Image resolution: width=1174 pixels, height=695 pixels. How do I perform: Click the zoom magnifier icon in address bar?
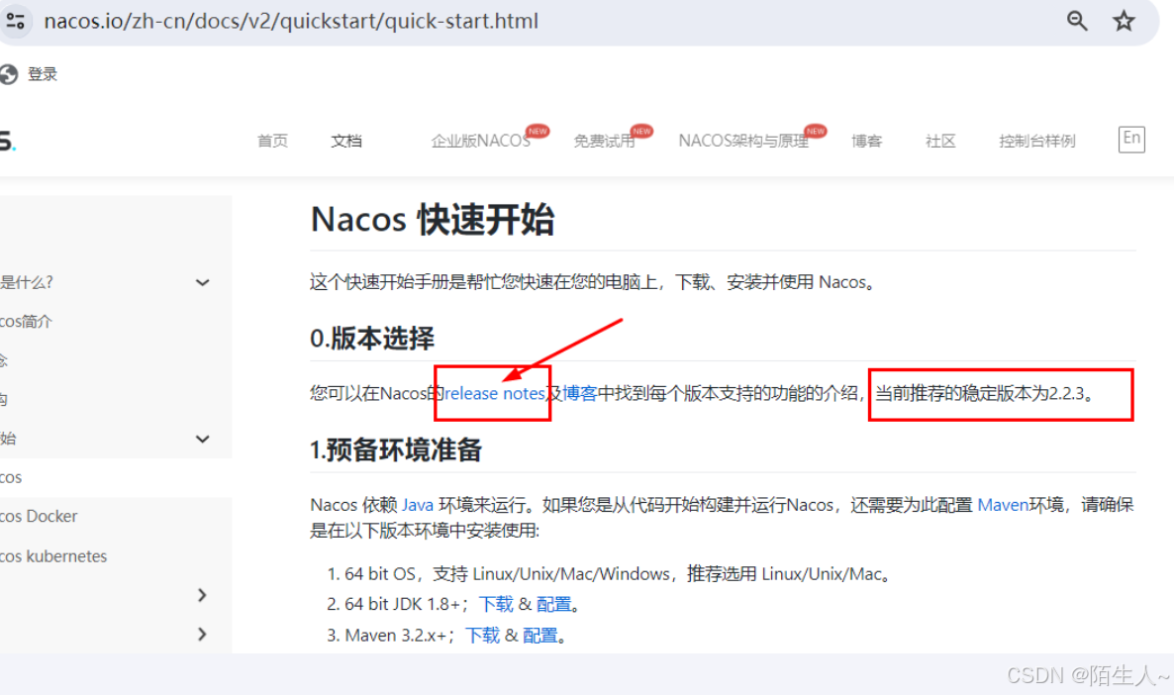pos(1077,21)
